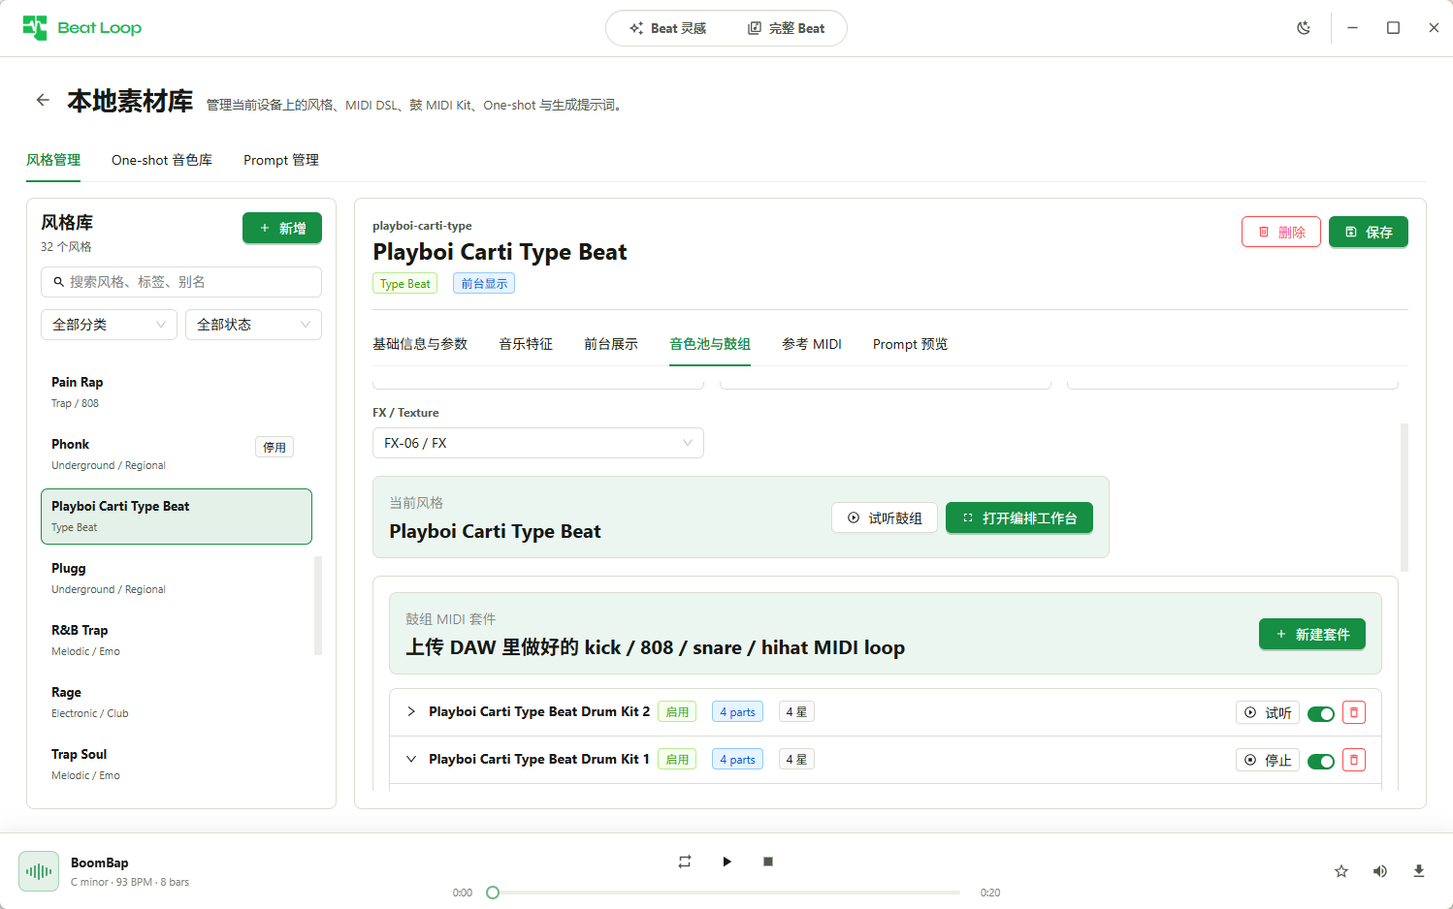The width and height of the screenshot is (1453, 909).
Task: Play the BoomBap track
Action: pos(726,862)
